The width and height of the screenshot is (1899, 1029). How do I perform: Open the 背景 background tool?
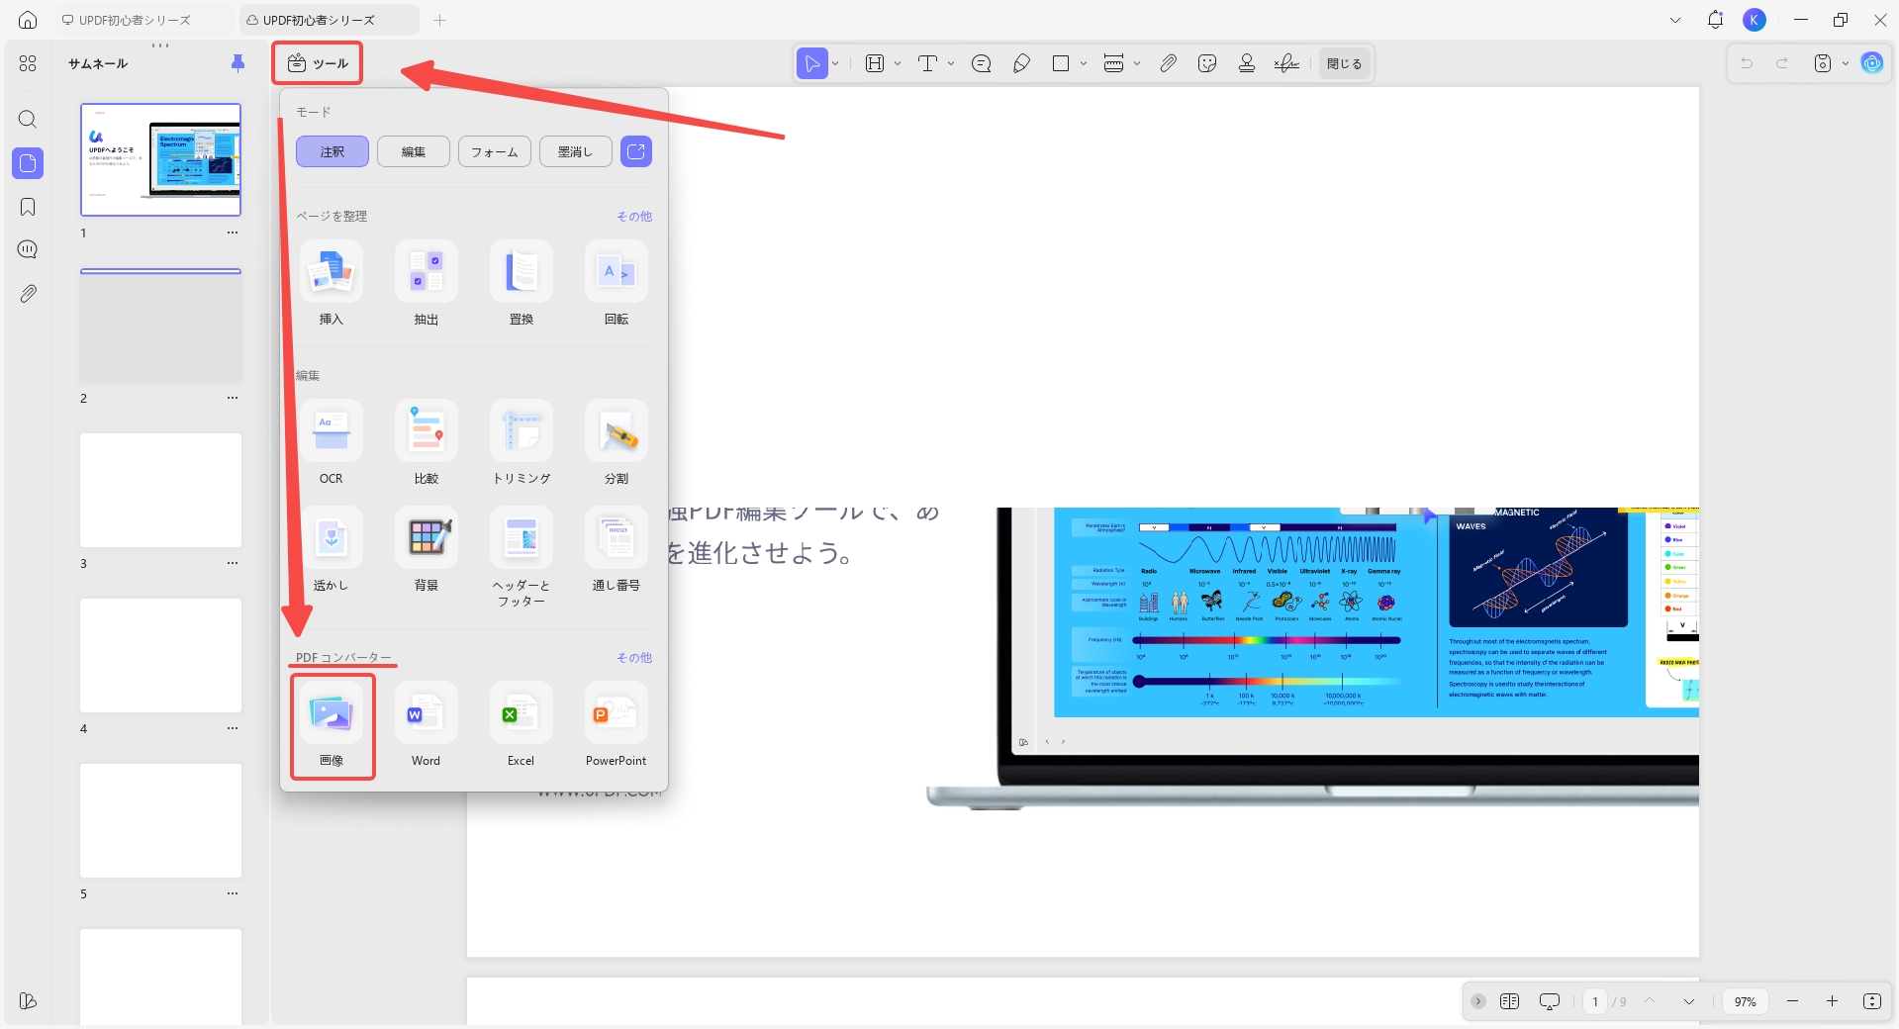(427, 549)
